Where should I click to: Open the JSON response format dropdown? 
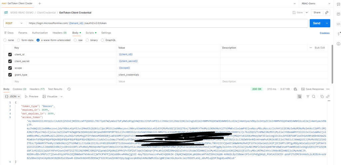[13, 96]
